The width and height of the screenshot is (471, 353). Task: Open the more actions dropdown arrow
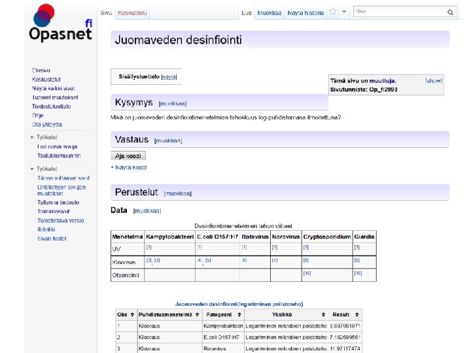(344, 12)
